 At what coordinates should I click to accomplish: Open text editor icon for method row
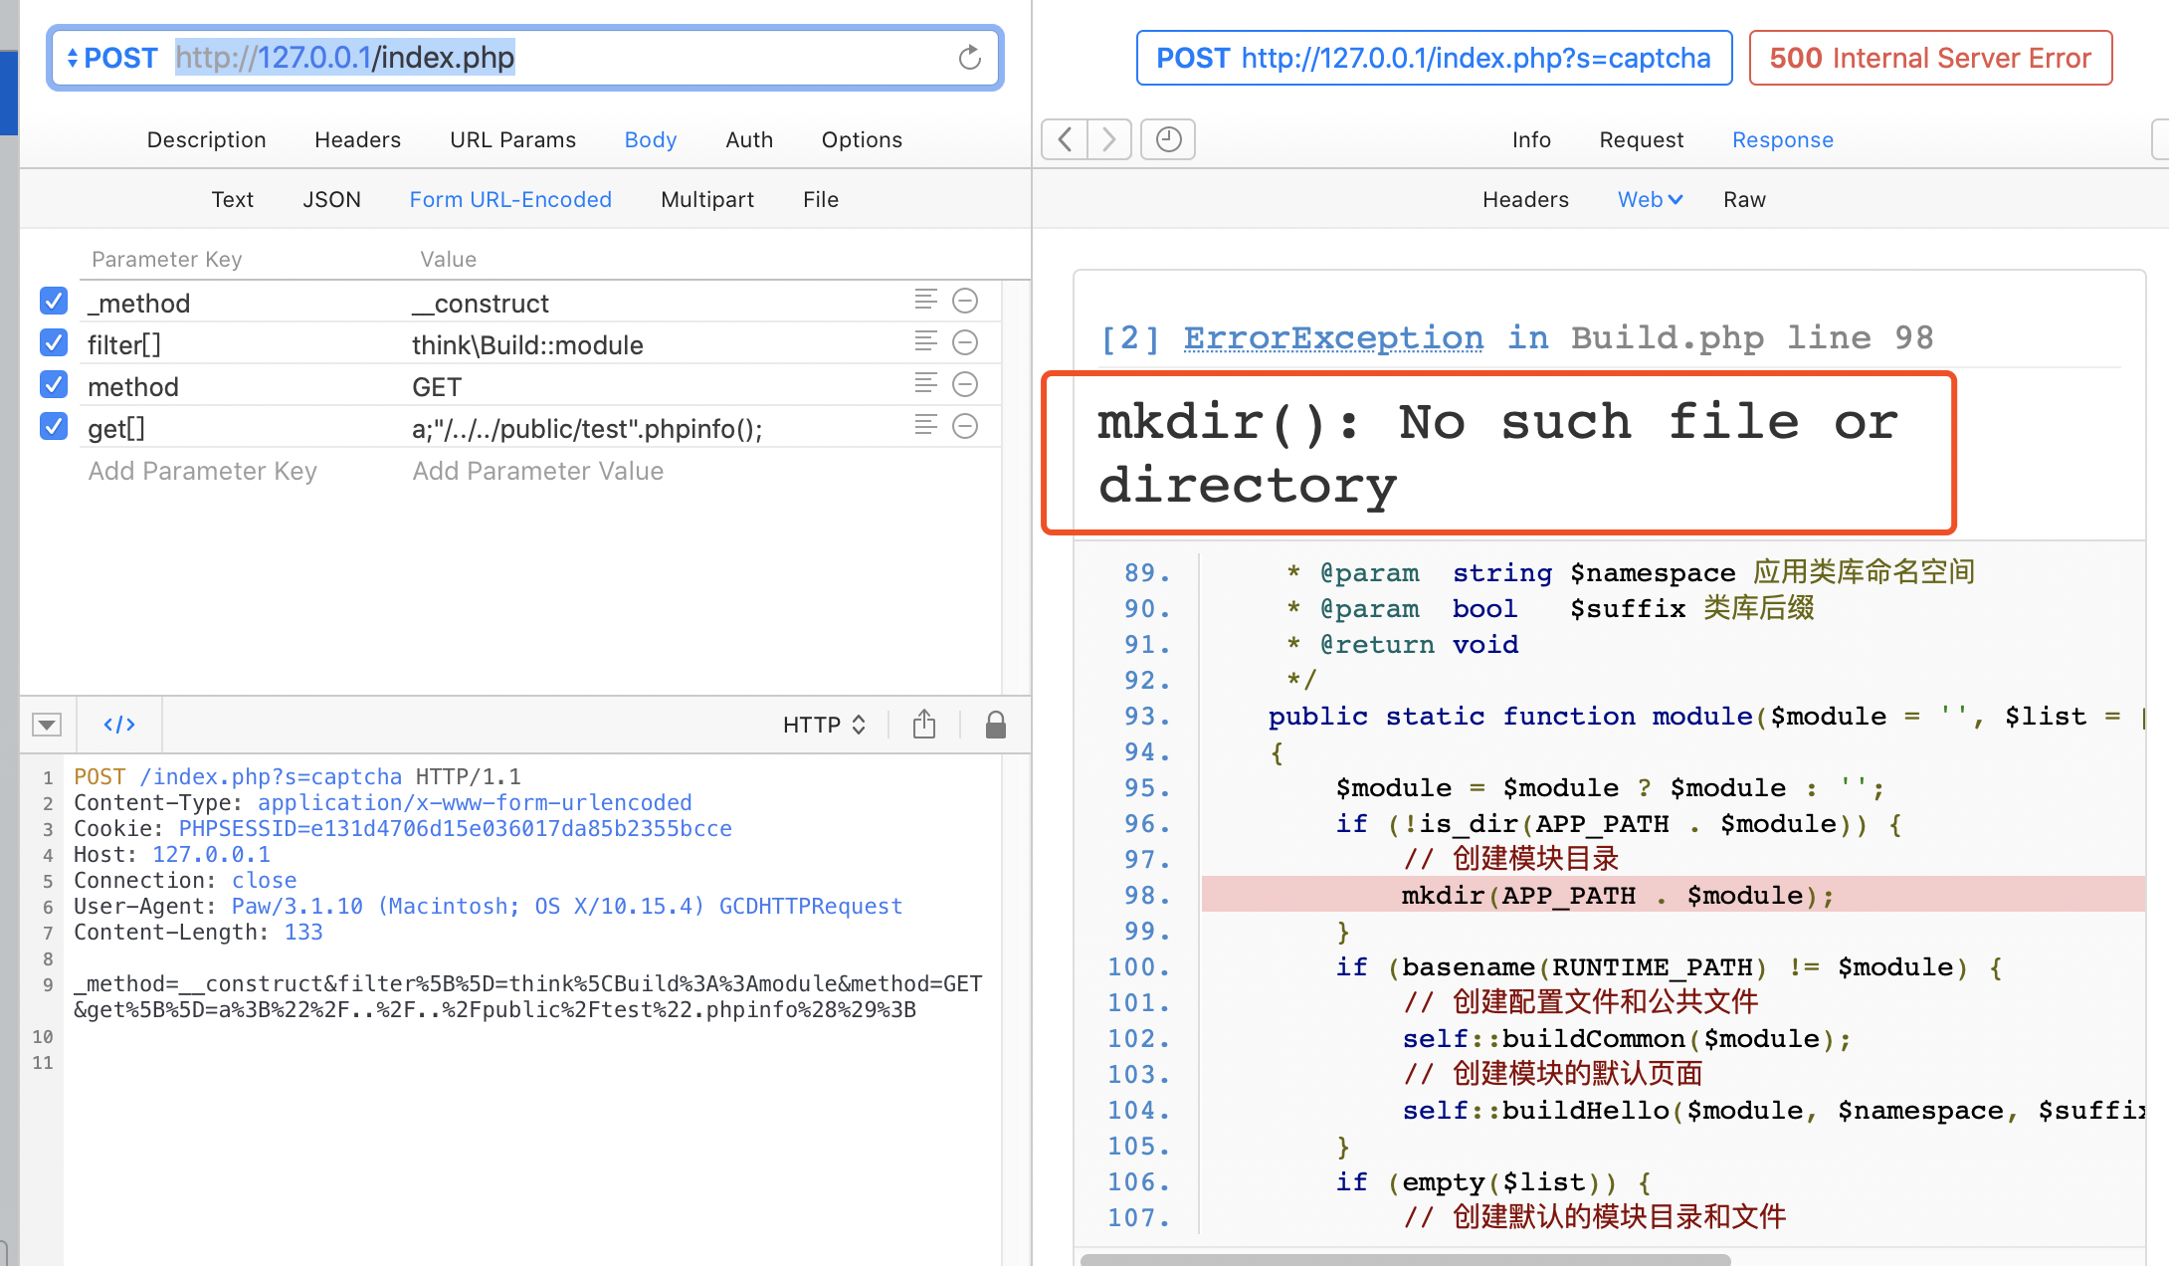click(x=925, y=383)
